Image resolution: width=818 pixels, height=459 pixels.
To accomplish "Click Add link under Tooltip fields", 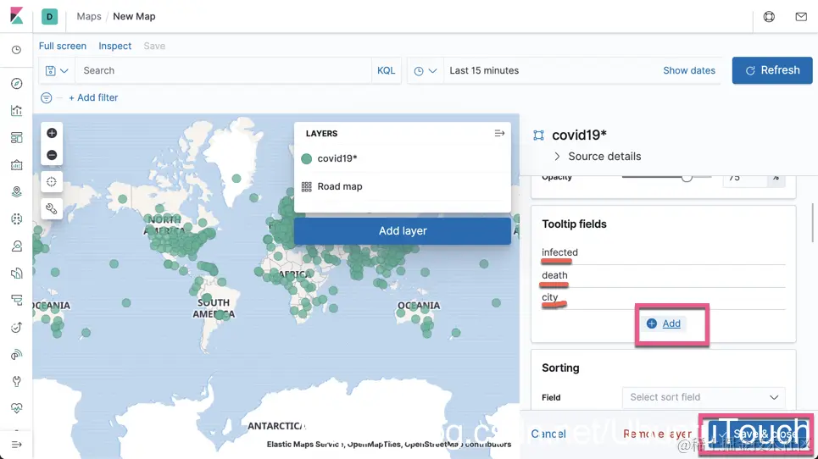I will coord(664,324).
